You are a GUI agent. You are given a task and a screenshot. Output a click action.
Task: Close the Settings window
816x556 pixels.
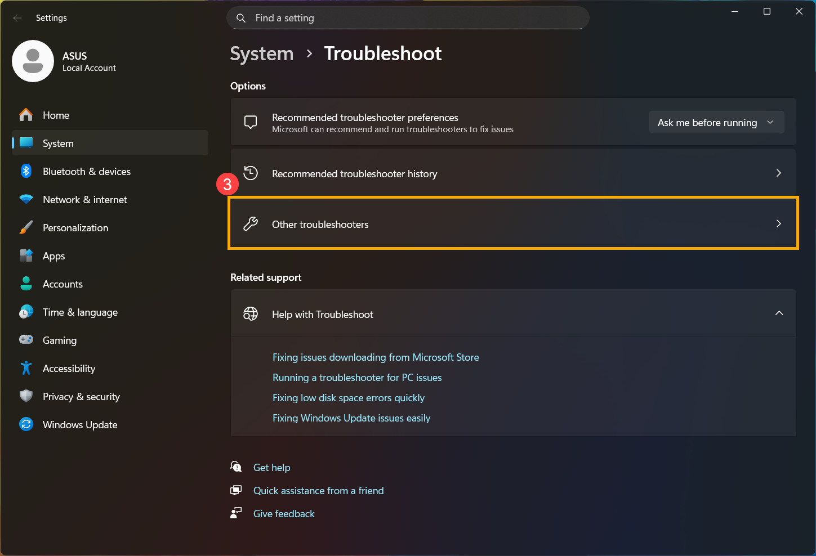pos(799,11)
